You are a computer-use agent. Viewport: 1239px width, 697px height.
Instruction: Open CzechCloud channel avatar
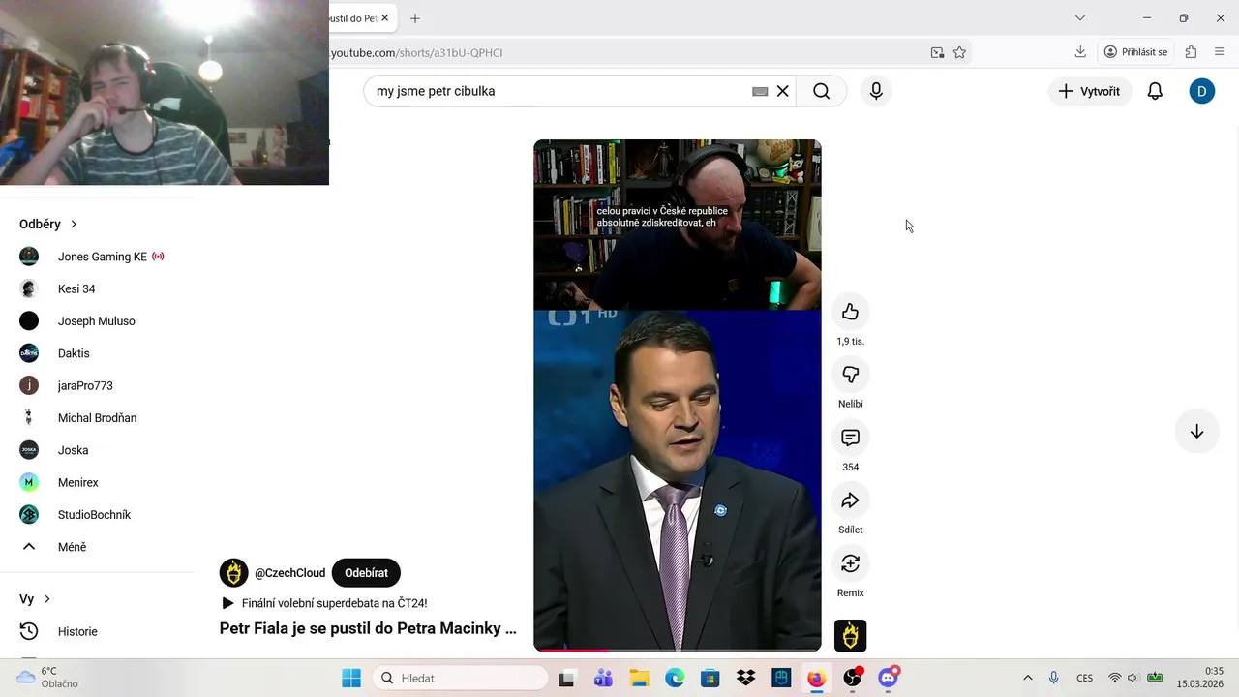[x=233, y=573]
